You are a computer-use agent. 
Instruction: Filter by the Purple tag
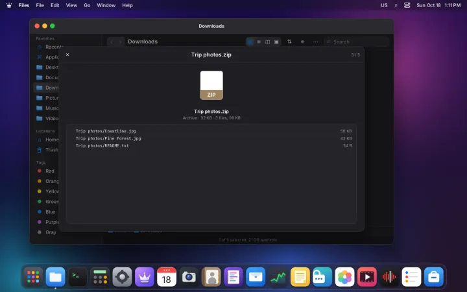click(47, 222)
